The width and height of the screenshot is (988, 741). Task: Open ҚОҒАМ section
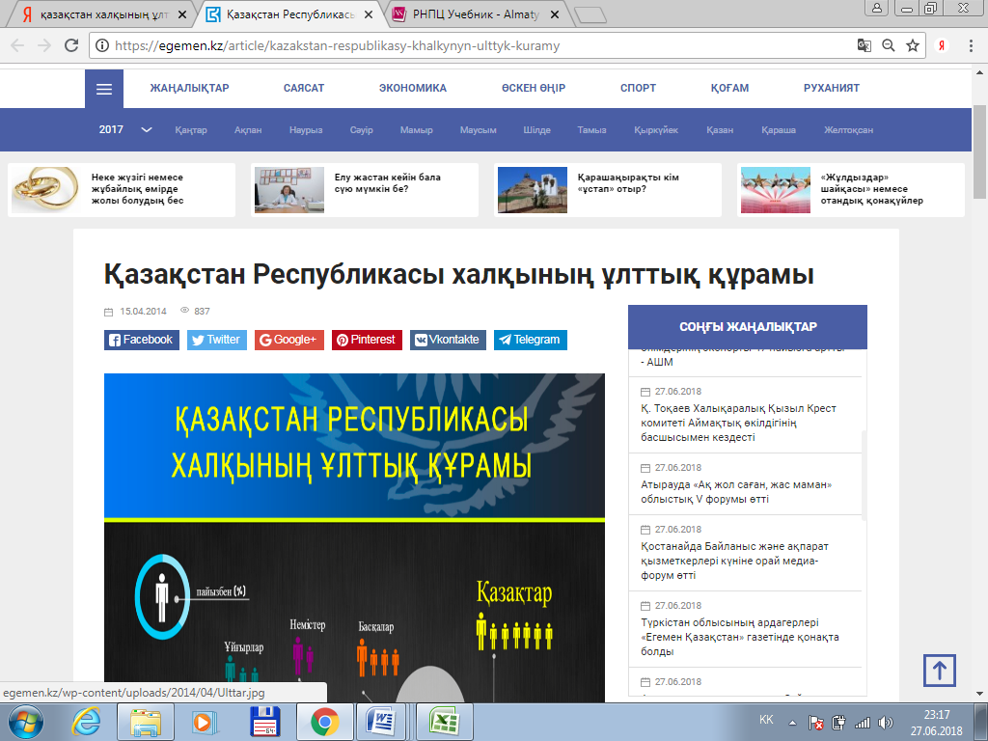tap(729, 88)
